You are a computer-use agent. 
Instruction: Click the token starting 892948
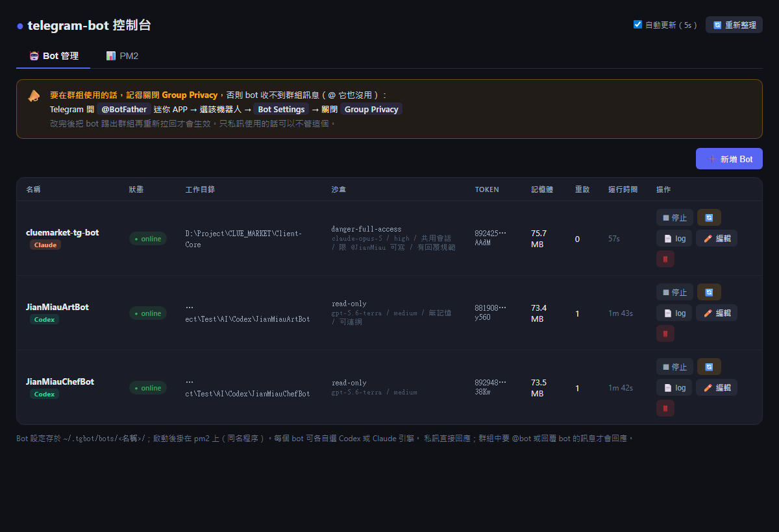coord(490,387)
